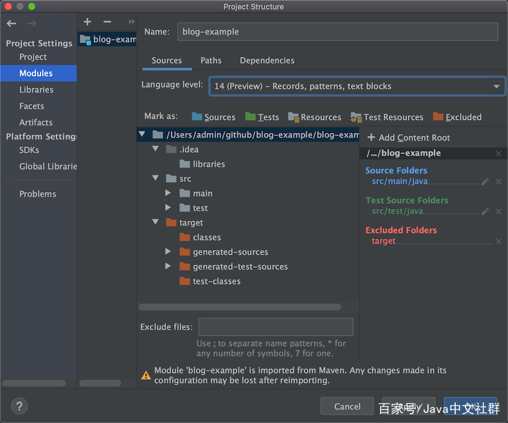Open the Language level dropdown

357,86
